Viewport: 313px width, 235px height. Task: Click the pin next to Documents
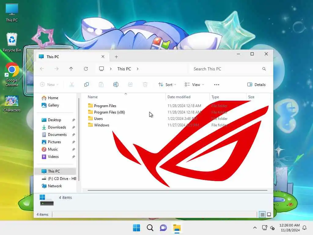[73, 135]
